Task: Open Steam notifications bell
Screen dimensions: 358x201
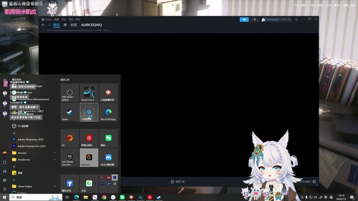Action: coord(255,20)
